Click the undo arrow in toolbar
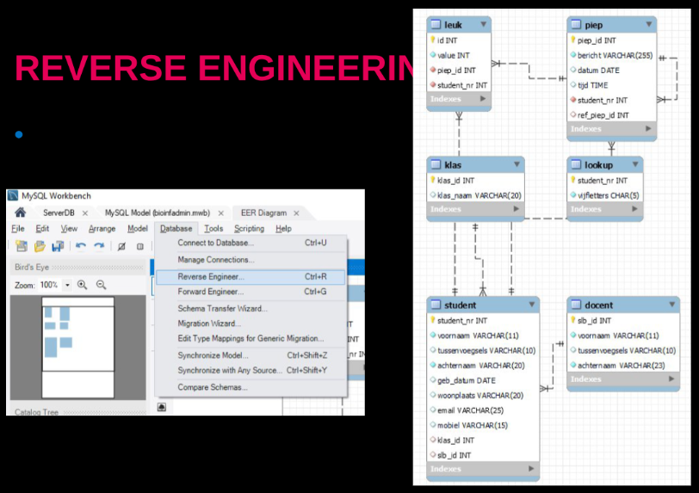This screenshot has width=699, height=493. coord(81,247)
